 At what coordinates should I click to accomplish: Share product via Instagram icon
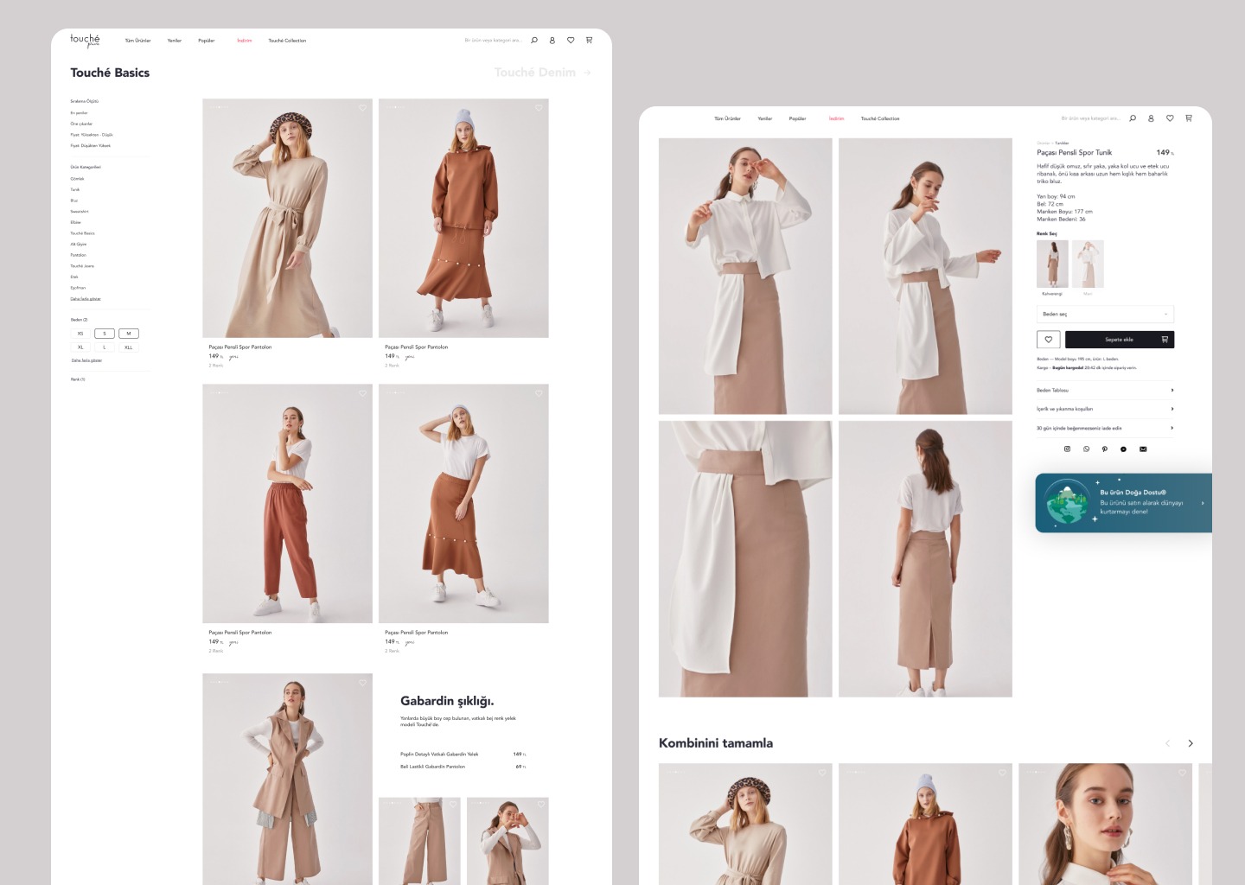click(x=1067, y=449)
